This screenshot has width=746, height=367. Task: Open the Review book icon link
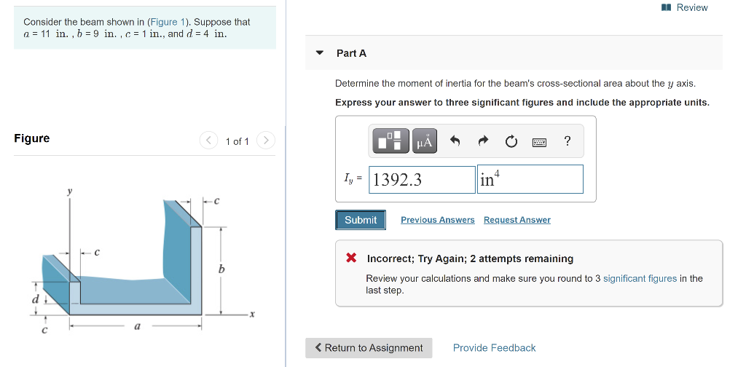(x=685, y=7)
